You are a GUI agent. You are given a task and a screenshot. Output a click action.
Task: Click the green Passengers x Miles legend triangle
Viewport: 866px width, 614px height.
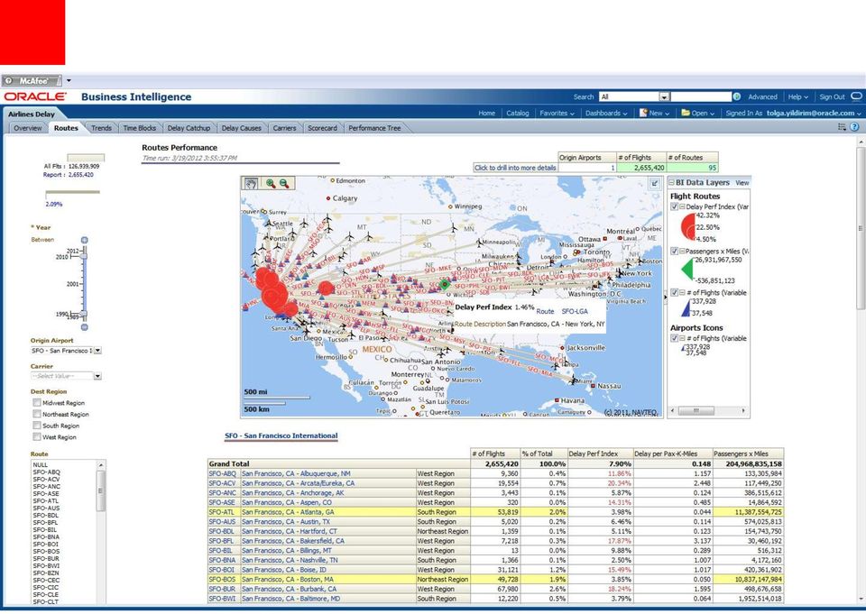(687, 270)
